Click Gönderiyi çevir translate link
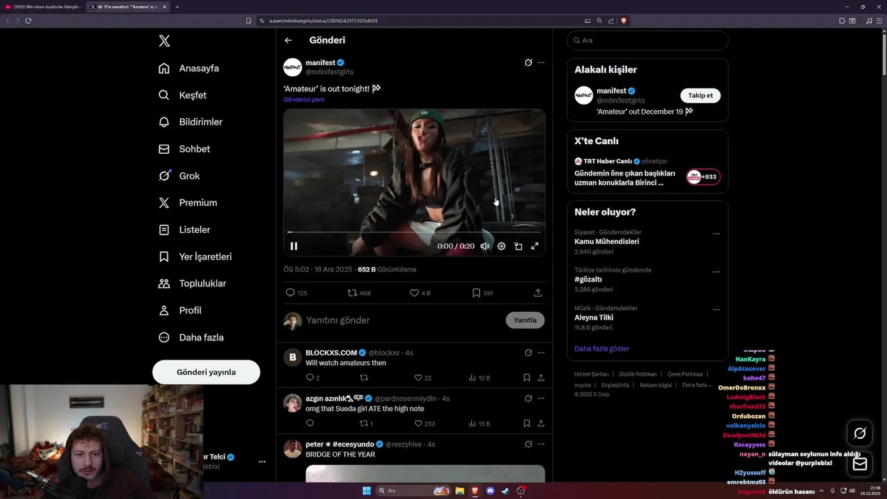Screen dimensions: 887x499 point(304,100)
